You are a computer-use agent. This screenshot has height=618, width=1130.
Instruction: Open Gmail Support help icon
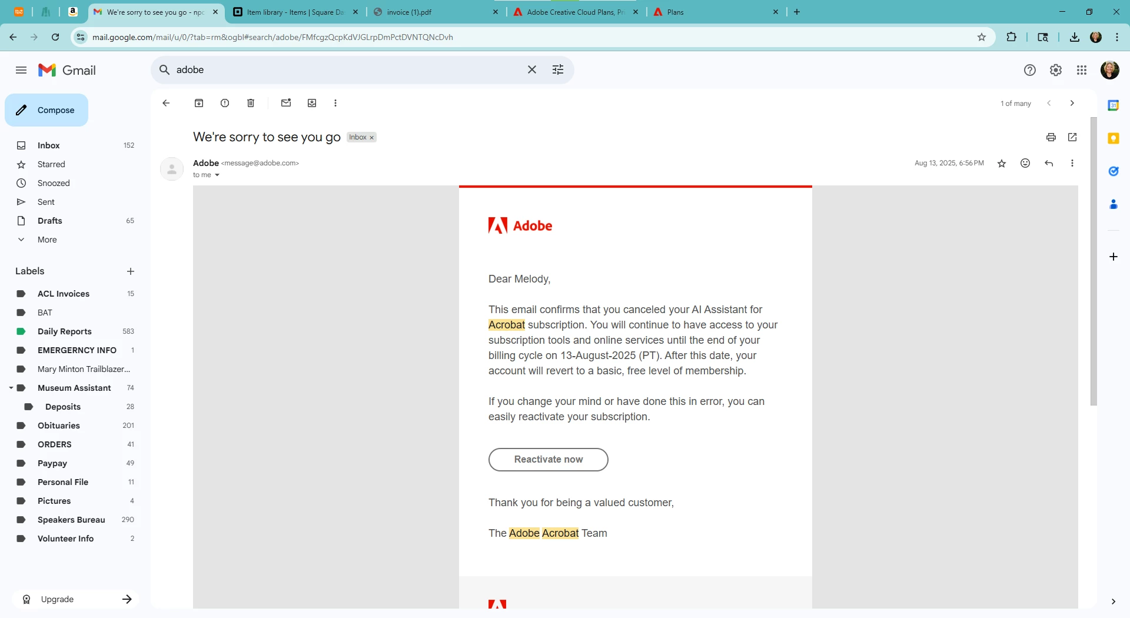[1030, 70]
